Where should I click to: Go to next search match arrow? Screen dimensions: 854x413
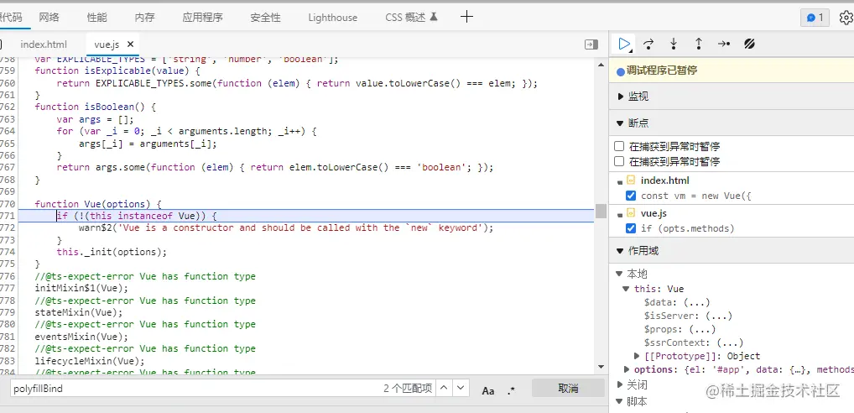click(x=461, y=388)
